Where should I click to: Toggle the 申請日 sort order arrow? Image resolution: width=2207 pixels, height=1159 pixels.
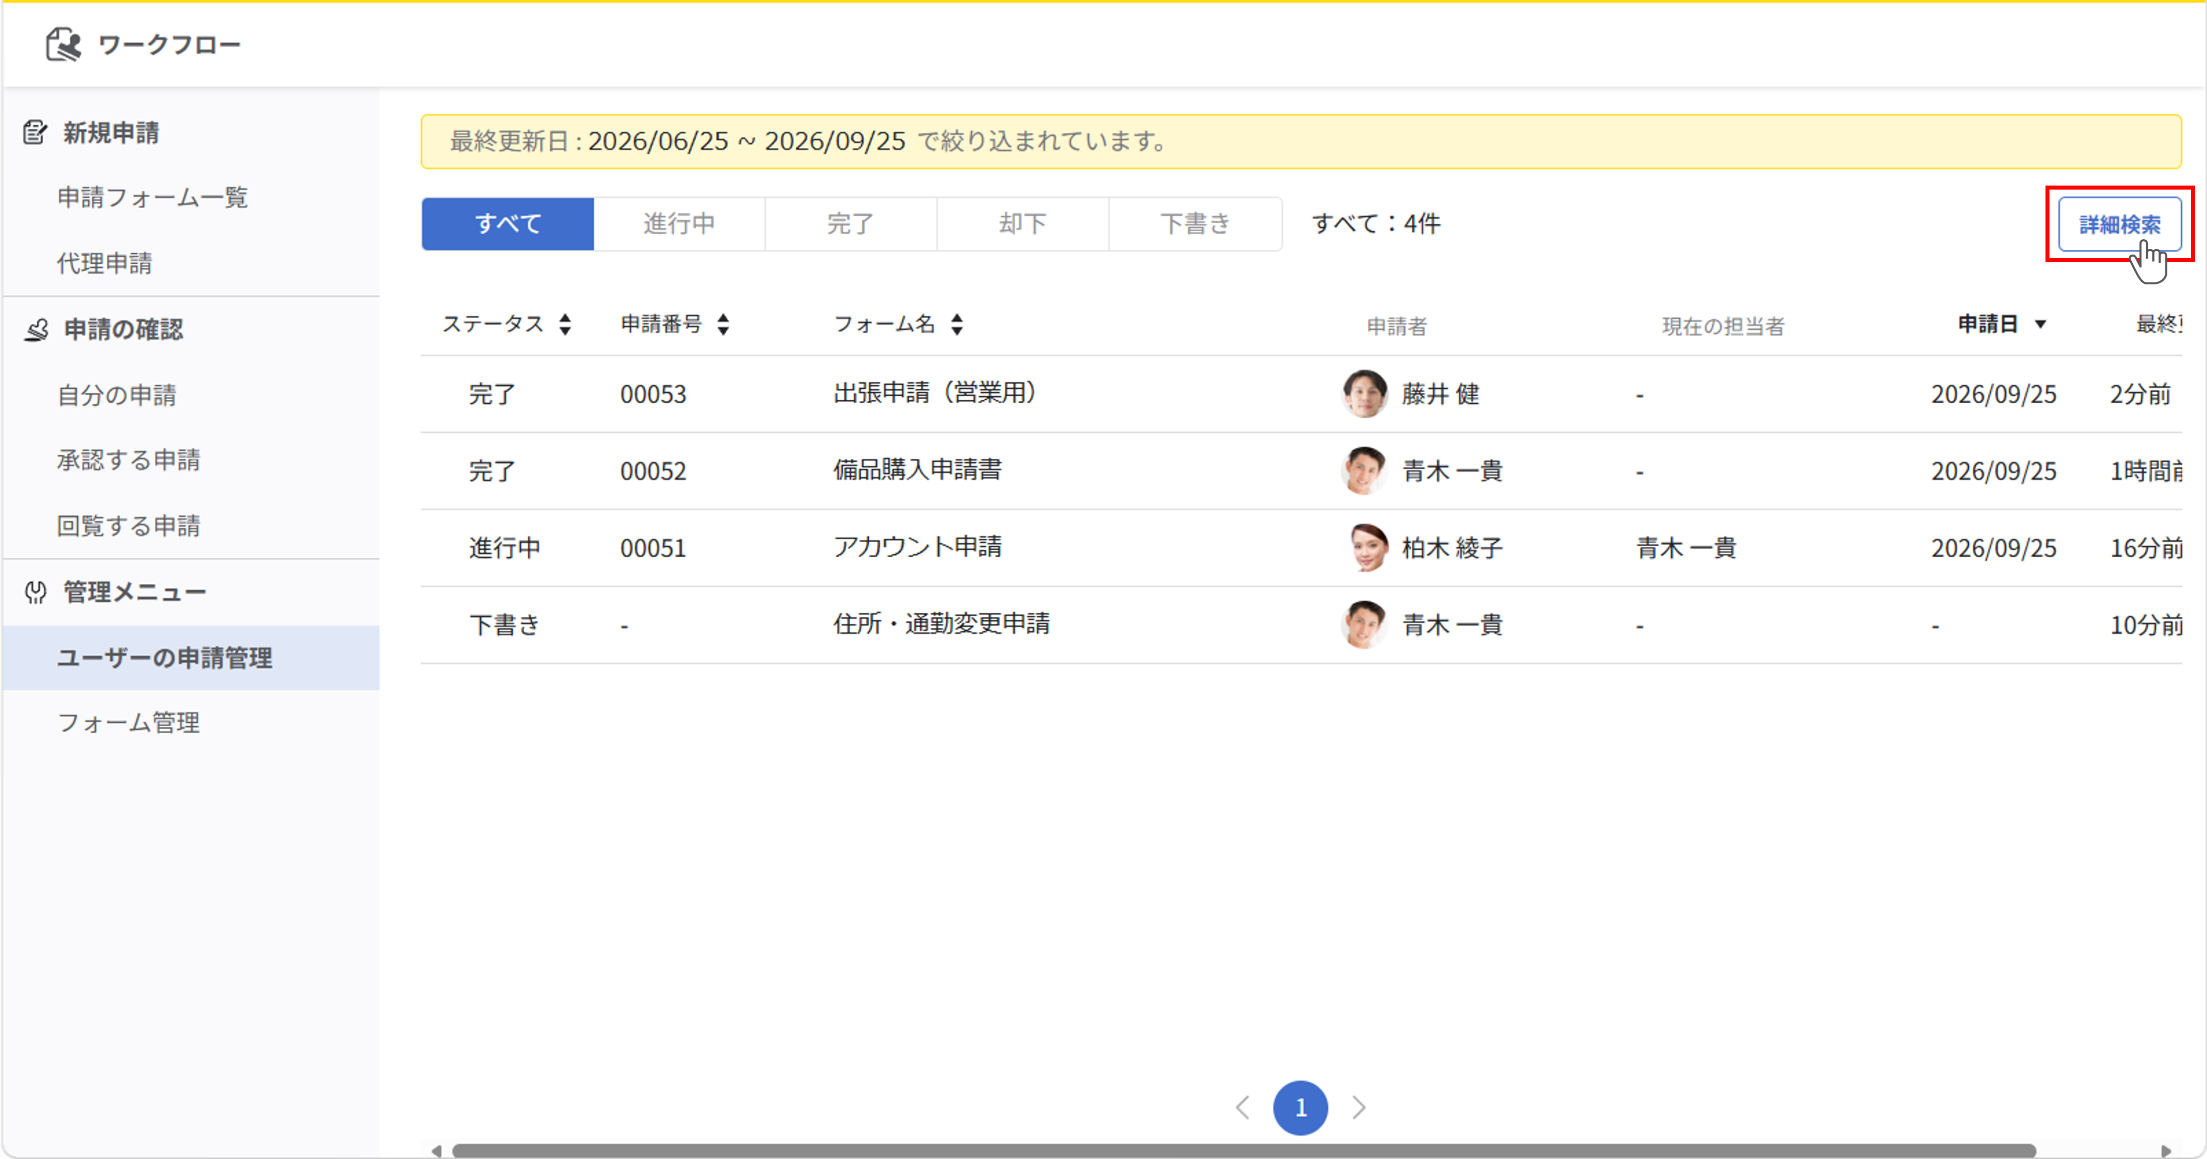tap(2041, 324)
